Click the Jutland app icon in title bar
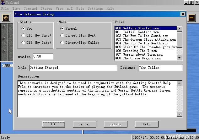 (3, 2)
